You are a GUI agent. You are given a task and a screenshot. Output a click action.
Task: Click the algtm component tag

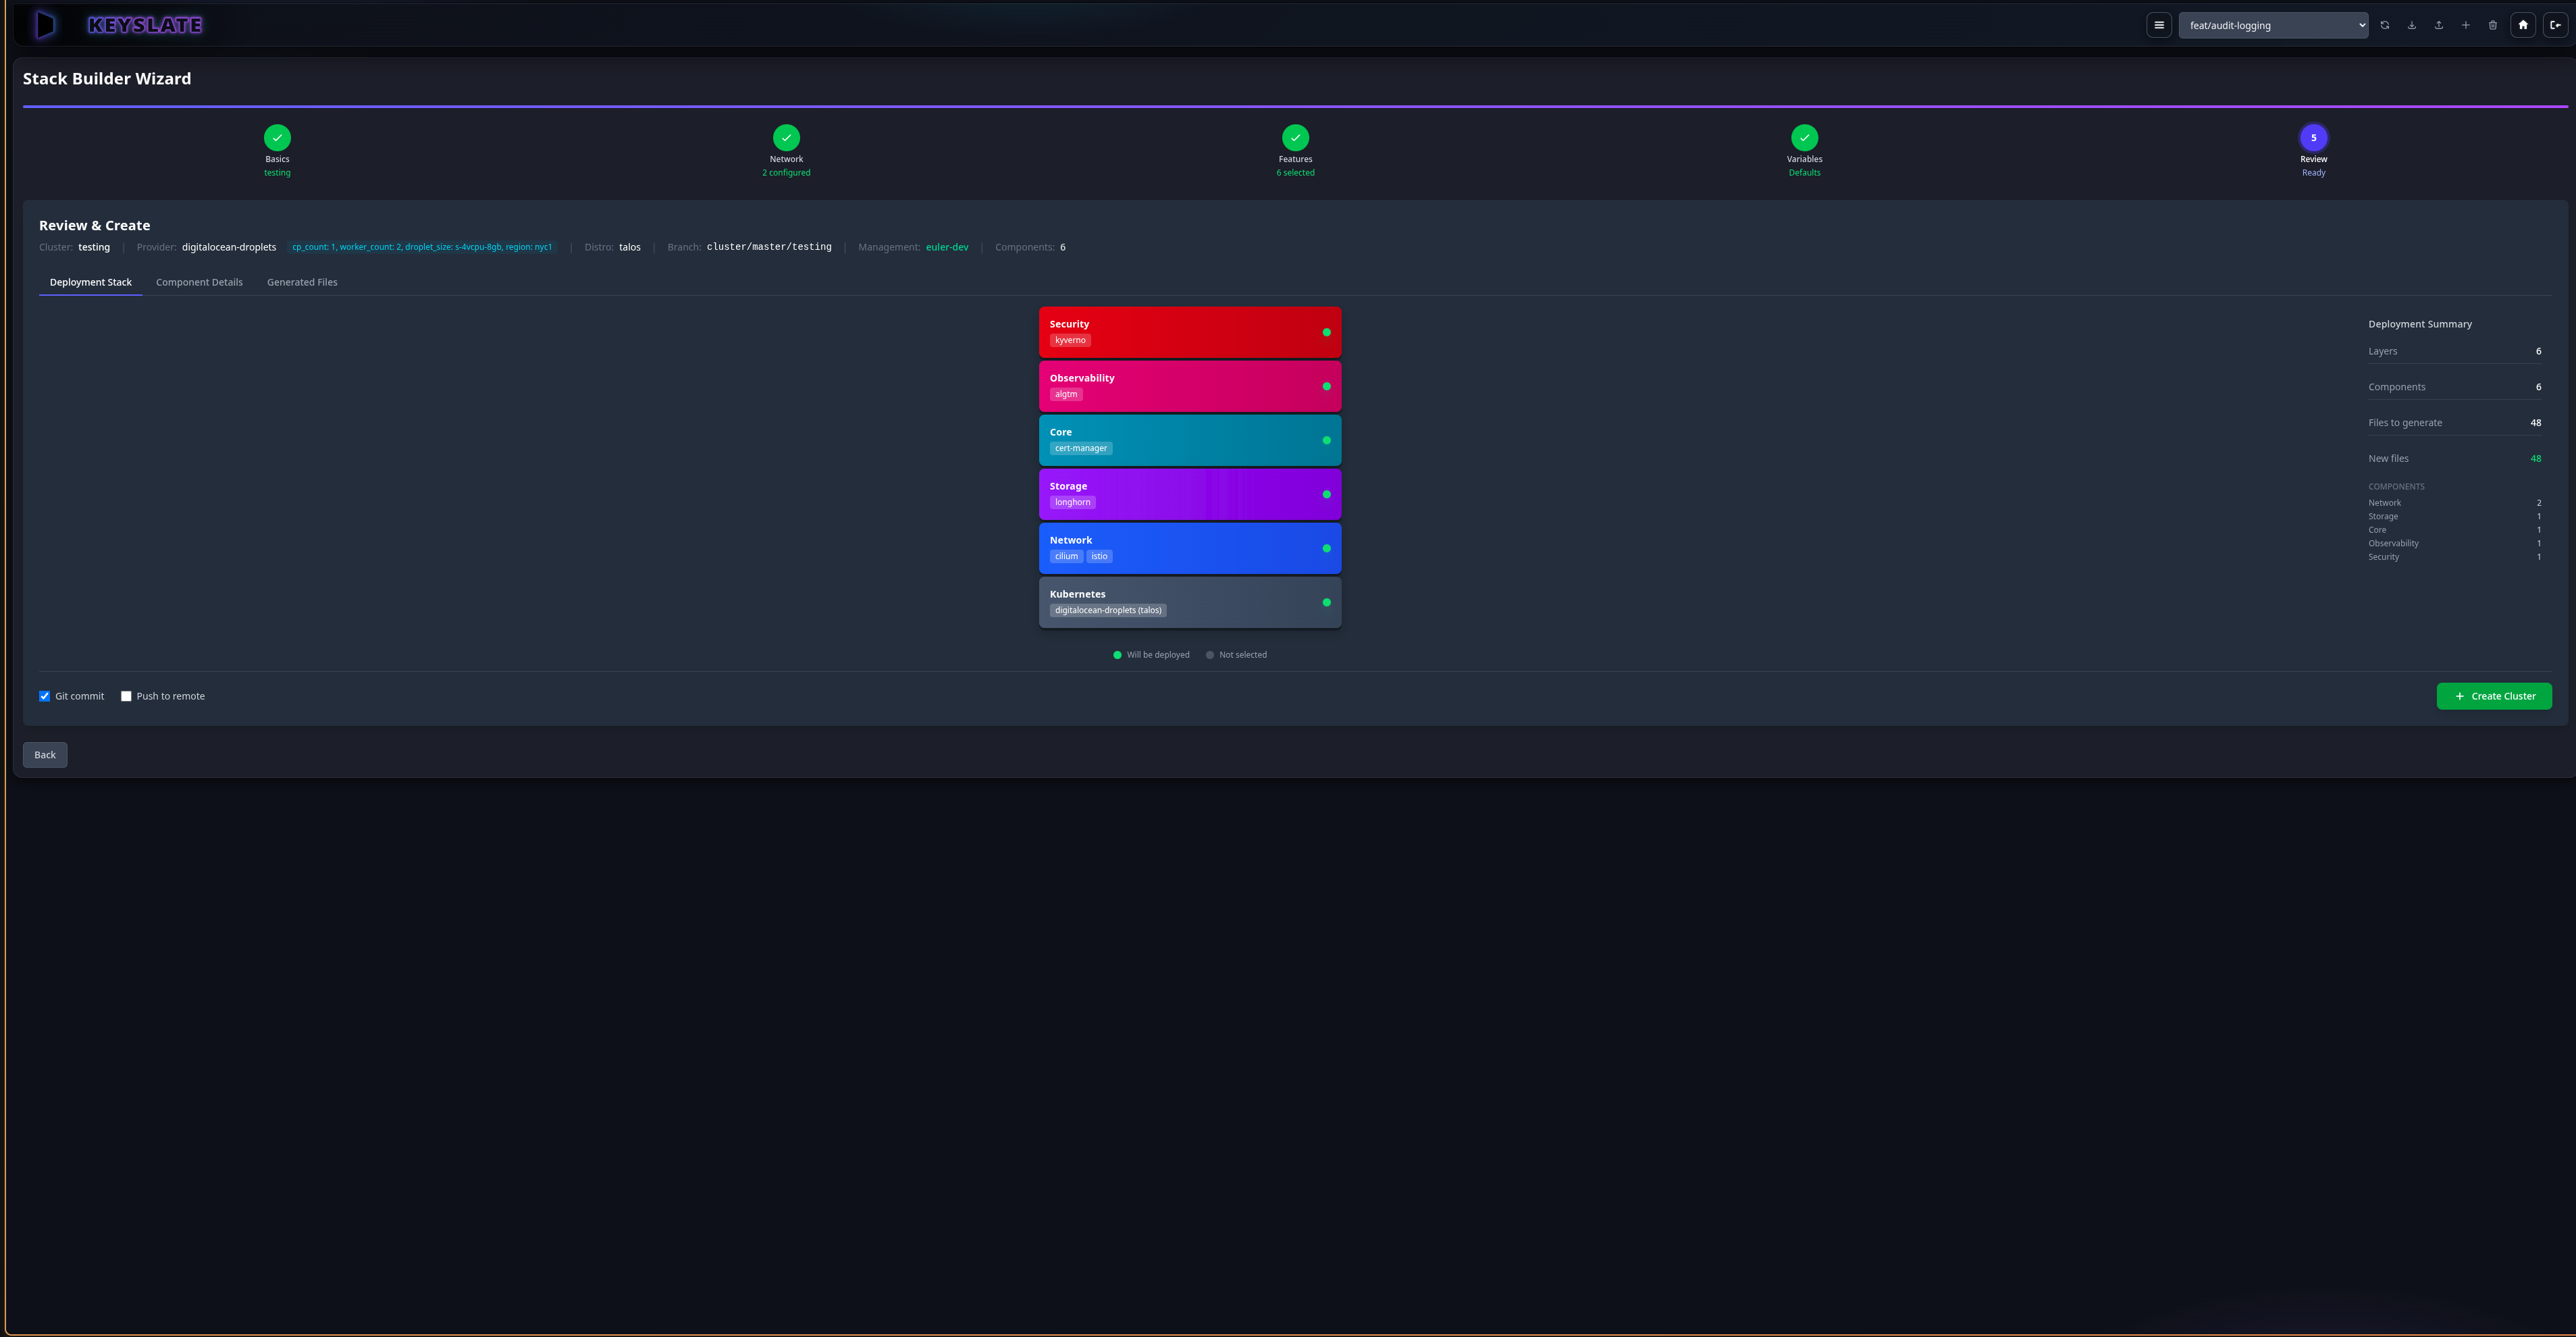(x=1066, y=394)
